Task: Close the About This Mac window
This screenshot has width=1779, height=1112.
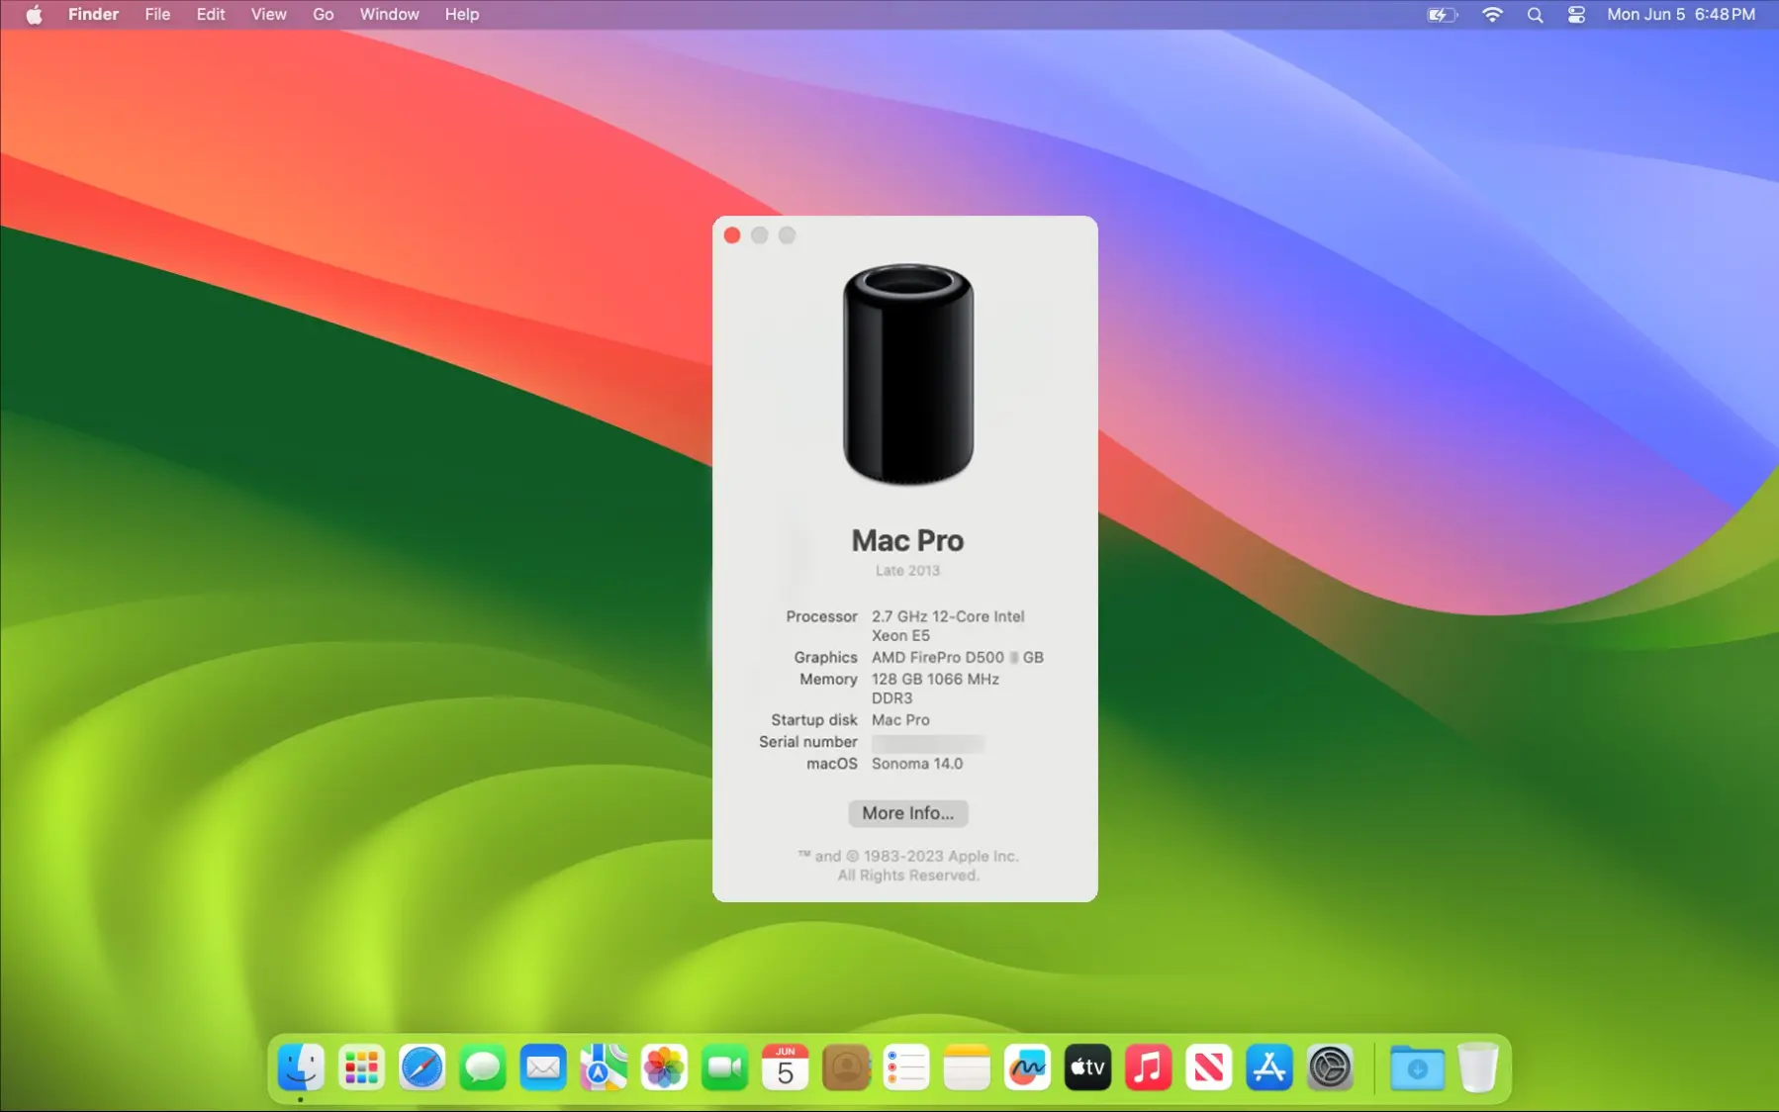Action: pos(732,235)
